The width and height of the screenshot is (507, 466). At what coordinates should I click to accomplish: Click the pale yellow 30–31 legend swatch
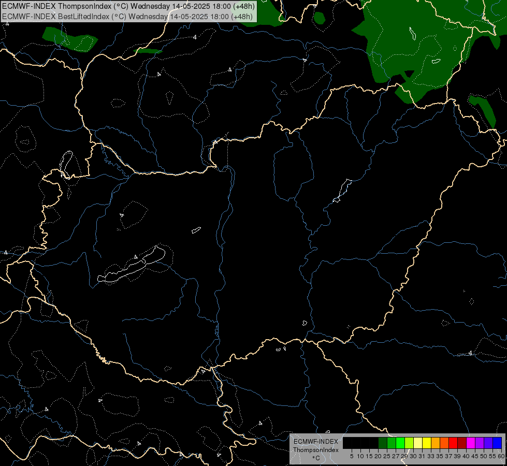click(418, 443)
